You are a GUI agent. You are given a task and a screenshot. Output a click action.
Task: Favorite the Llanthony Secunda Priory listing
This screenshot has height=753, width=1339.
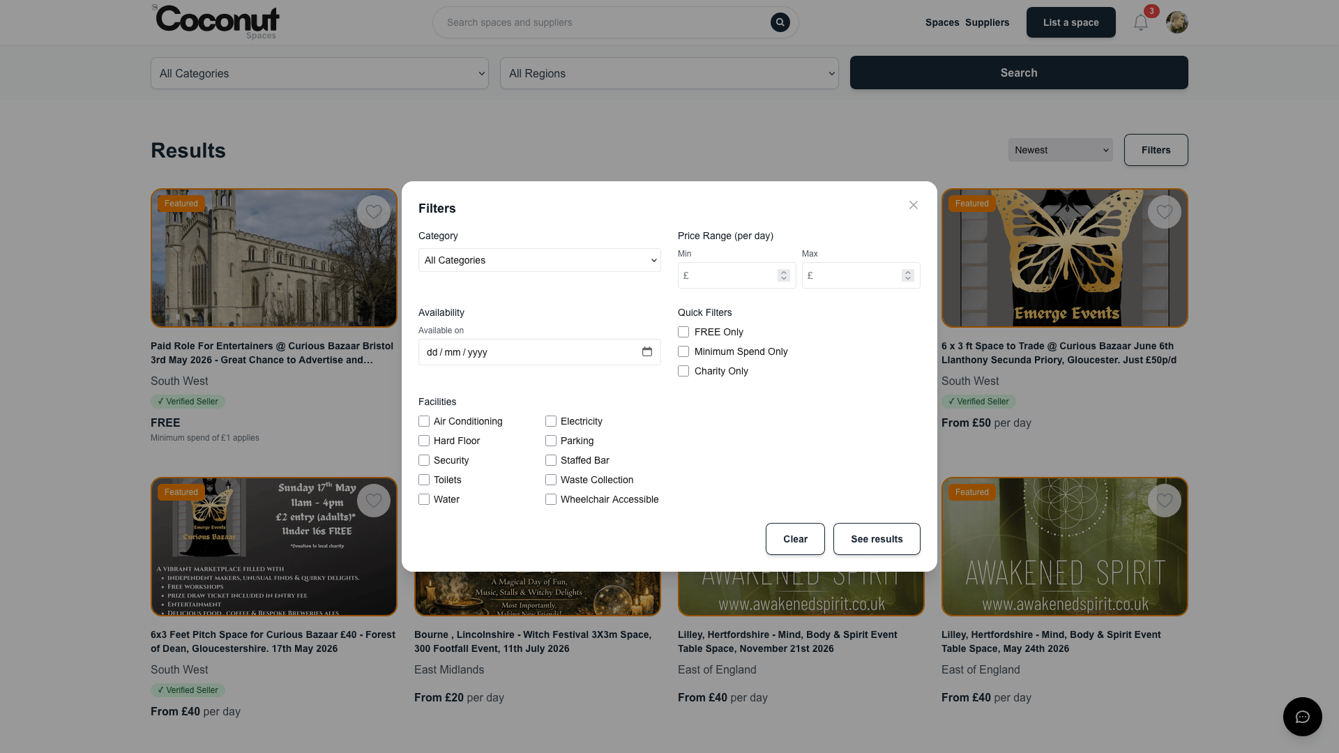(x=1165, y=212)
